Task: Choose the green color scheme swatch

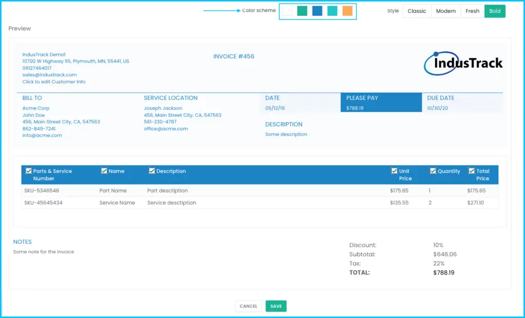Action: [302, 11]
